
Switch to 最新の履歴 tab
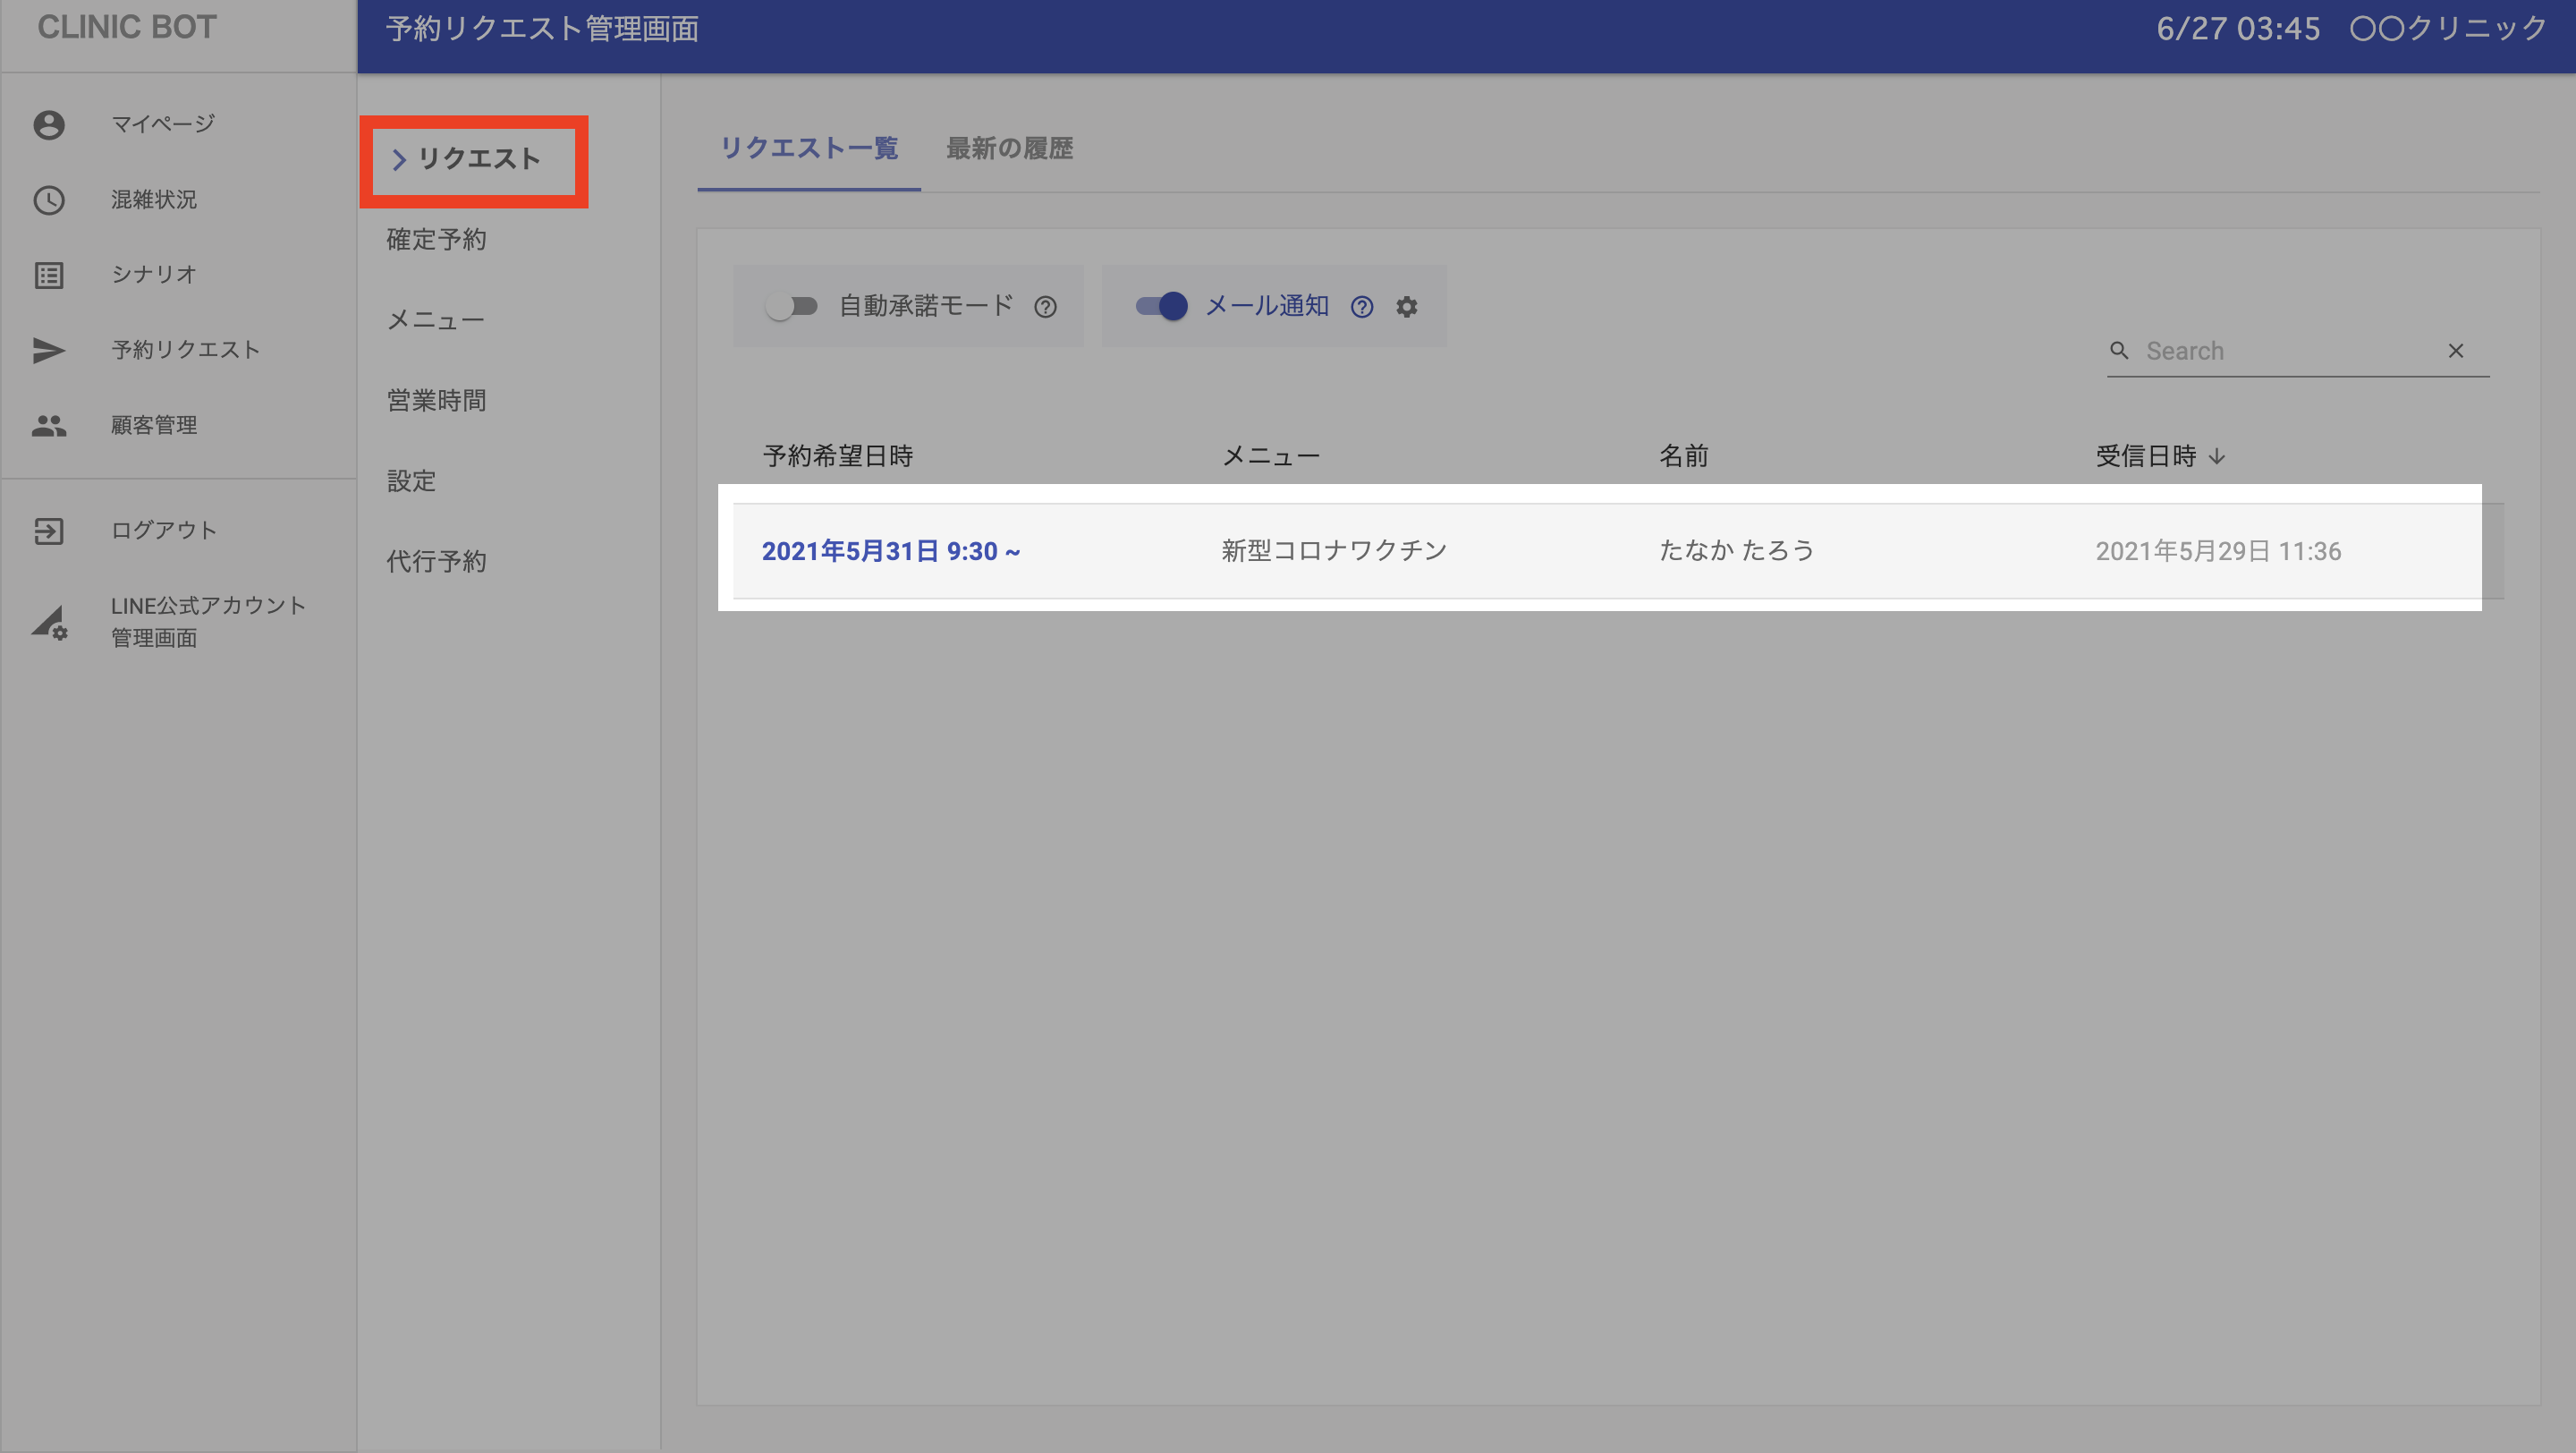tap(1009, 149)
